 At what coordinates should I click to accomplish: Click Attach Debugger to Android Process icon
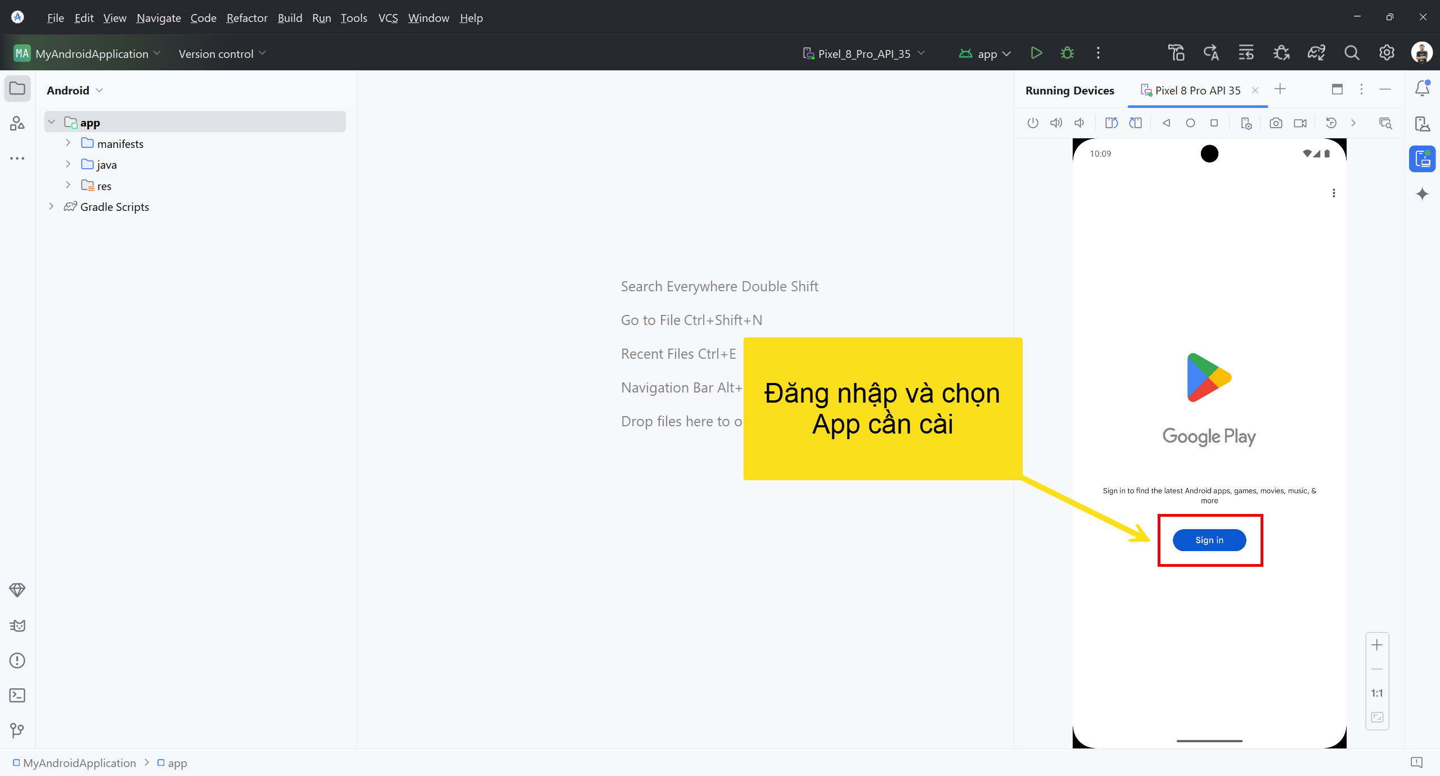pyautogui.click(x=1281, y=53)
